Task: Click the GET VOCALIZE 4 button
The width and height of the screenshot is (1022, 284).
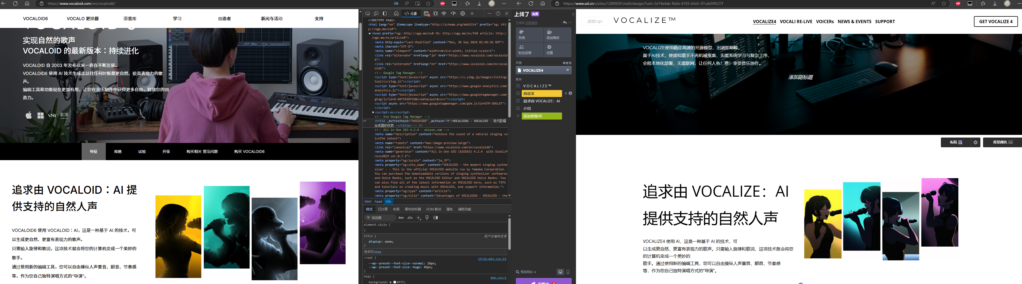Action: tap(996, 21)
